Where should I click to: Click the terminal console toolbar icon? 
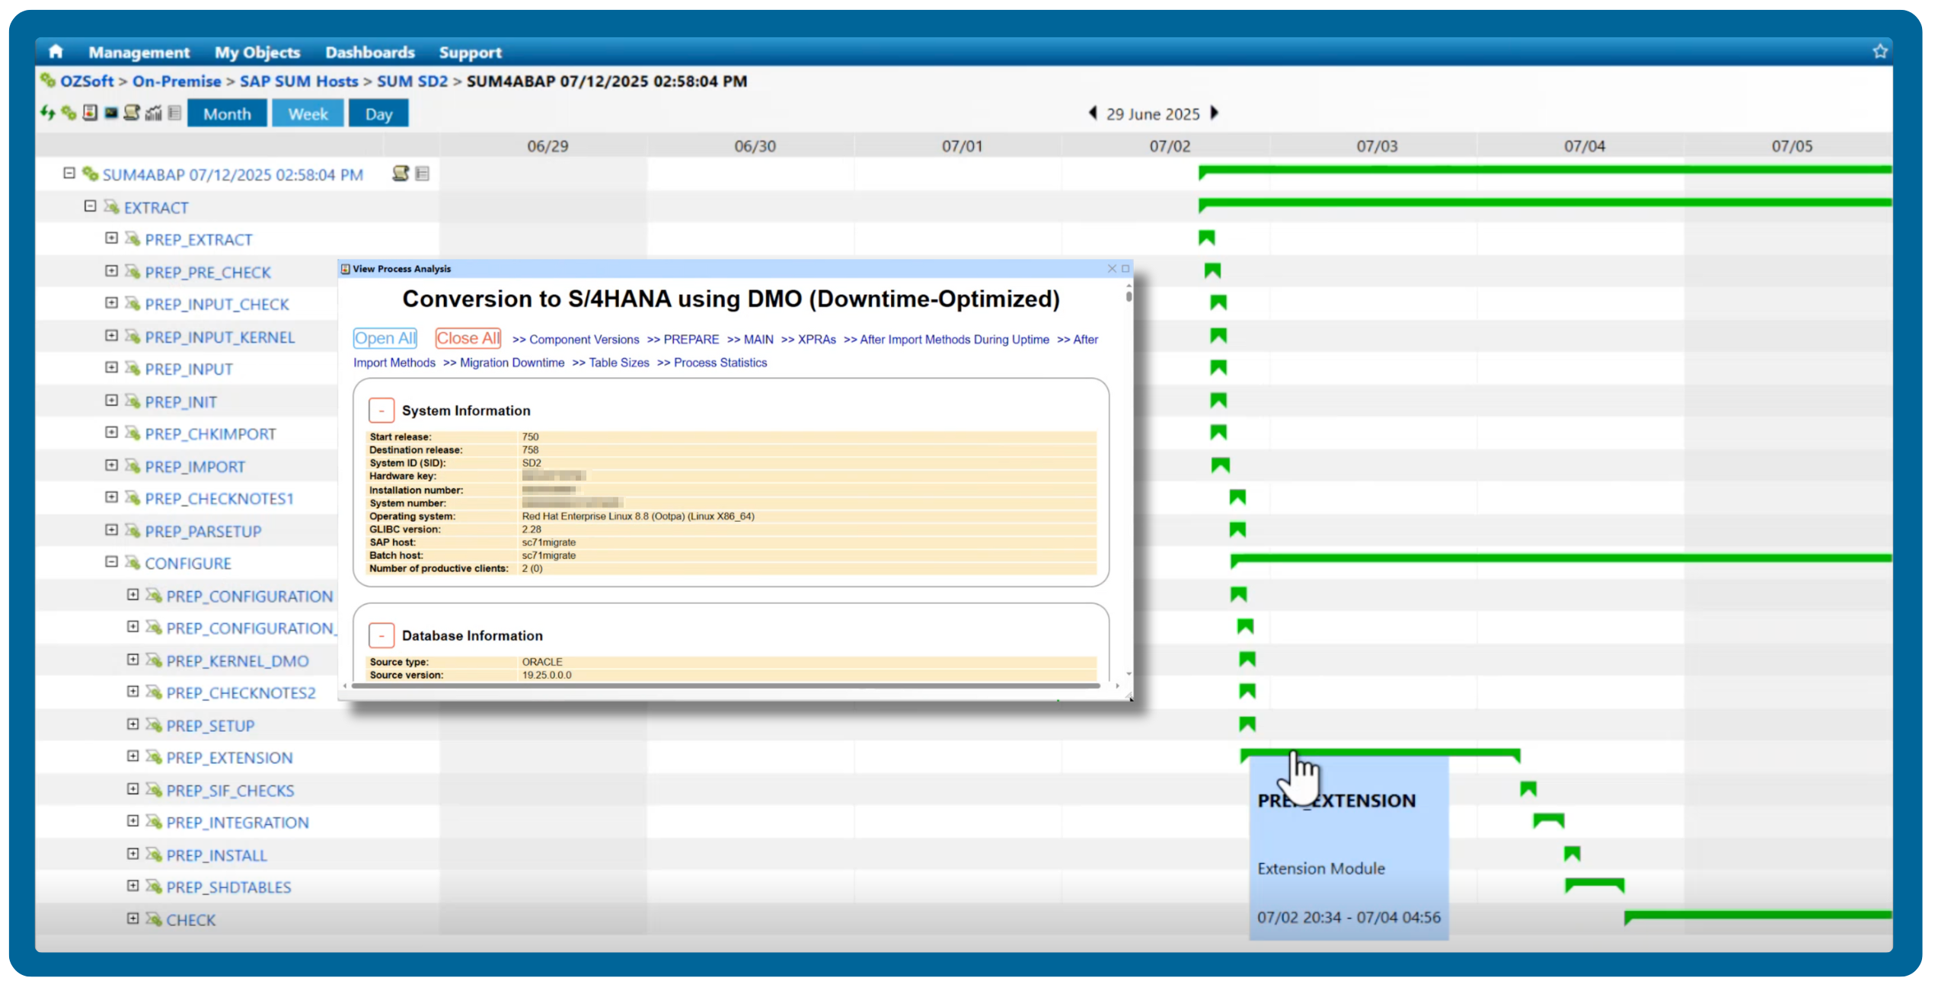point(111,113)
